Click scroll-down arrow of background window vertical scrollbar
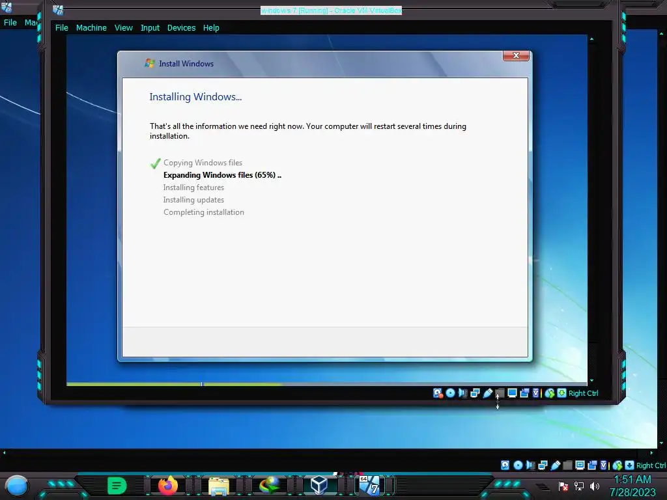Screen dimensions: 667x500 662,443
